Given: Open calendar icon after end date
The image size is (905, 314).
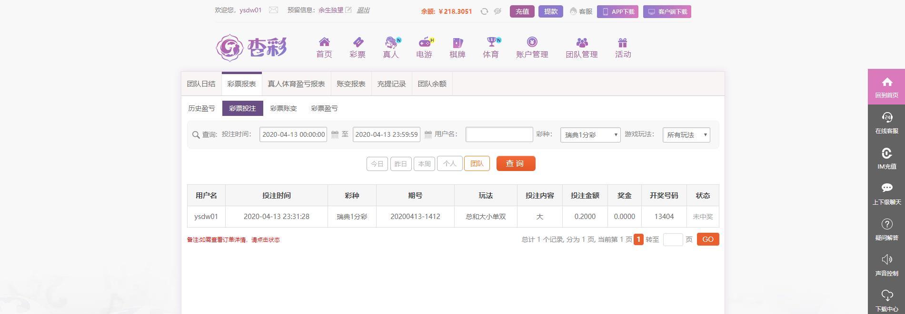Looking at the screenshot, I should tap(428, 134).
